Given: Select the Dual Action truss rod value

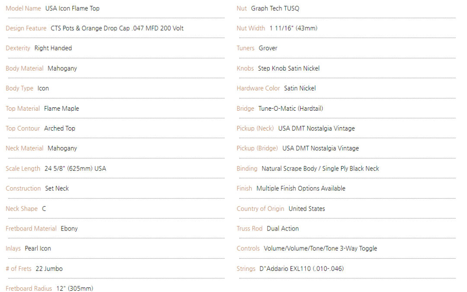Looking at the screenshot, I should click(283, 228).
